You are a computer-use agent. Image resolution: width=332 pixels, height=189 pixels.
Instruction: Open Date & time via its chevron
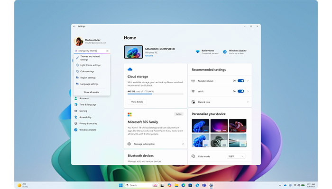point(248,102)
